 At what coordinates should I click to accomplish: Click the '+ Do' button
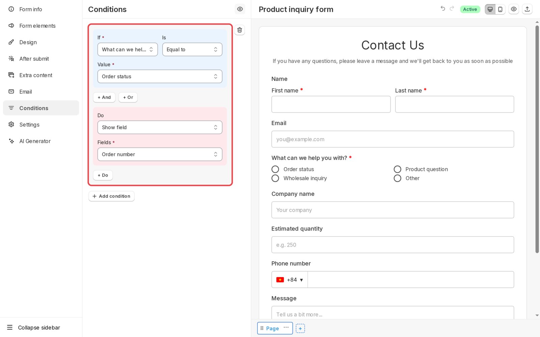pos(103,175)
